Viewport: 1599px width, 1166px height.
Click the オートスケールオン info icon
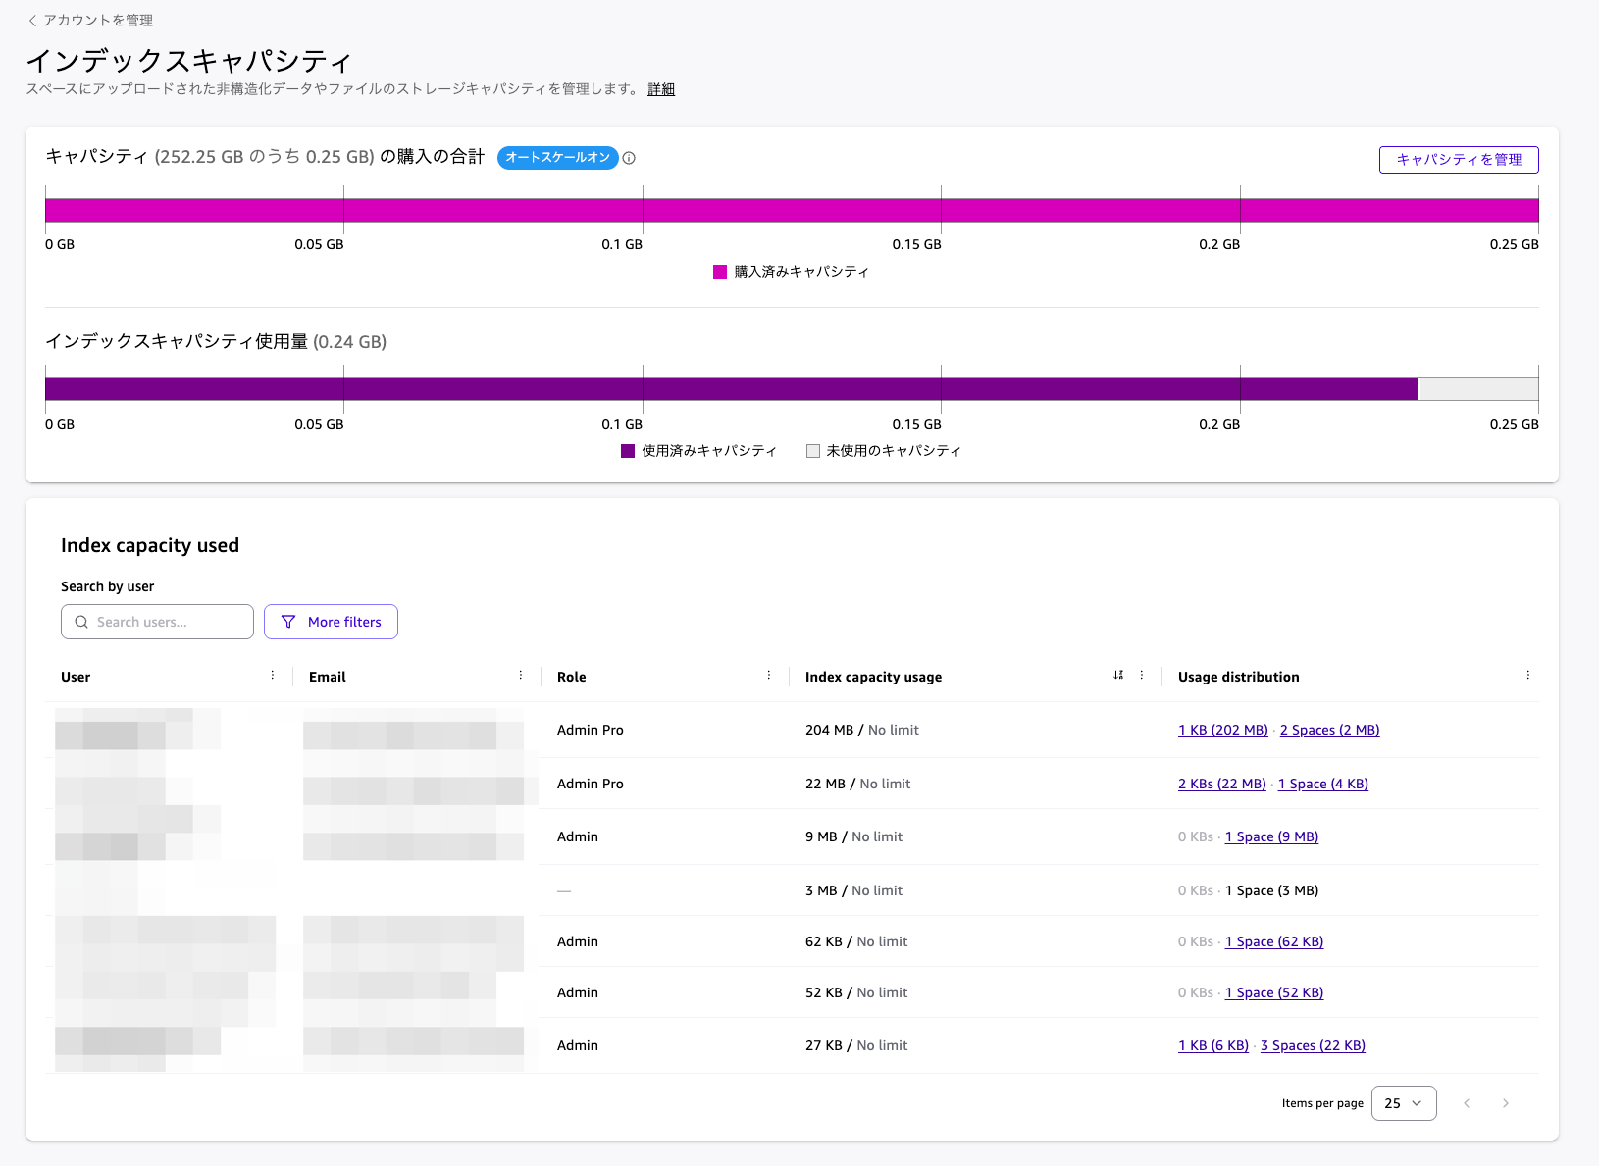[630, 158]
